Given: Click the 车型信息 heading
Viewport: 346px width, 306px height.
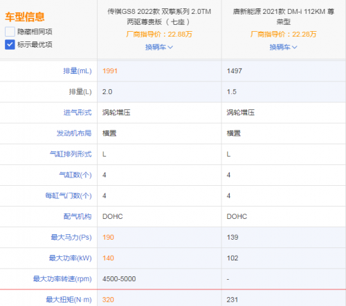Looking at the screenshot, I should [25, 17].
